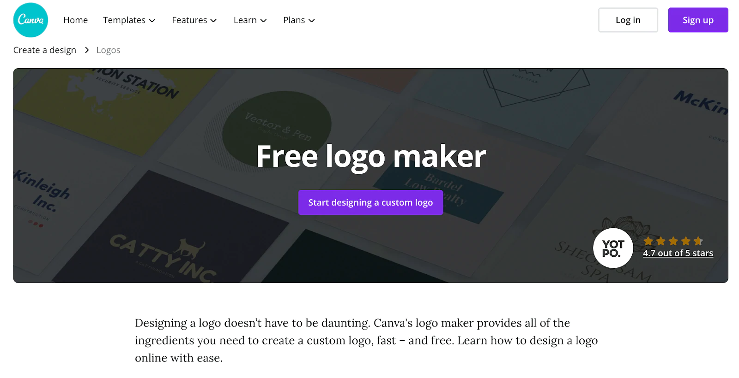Select the Logos breadcrumb item

[x=109, y=50]
